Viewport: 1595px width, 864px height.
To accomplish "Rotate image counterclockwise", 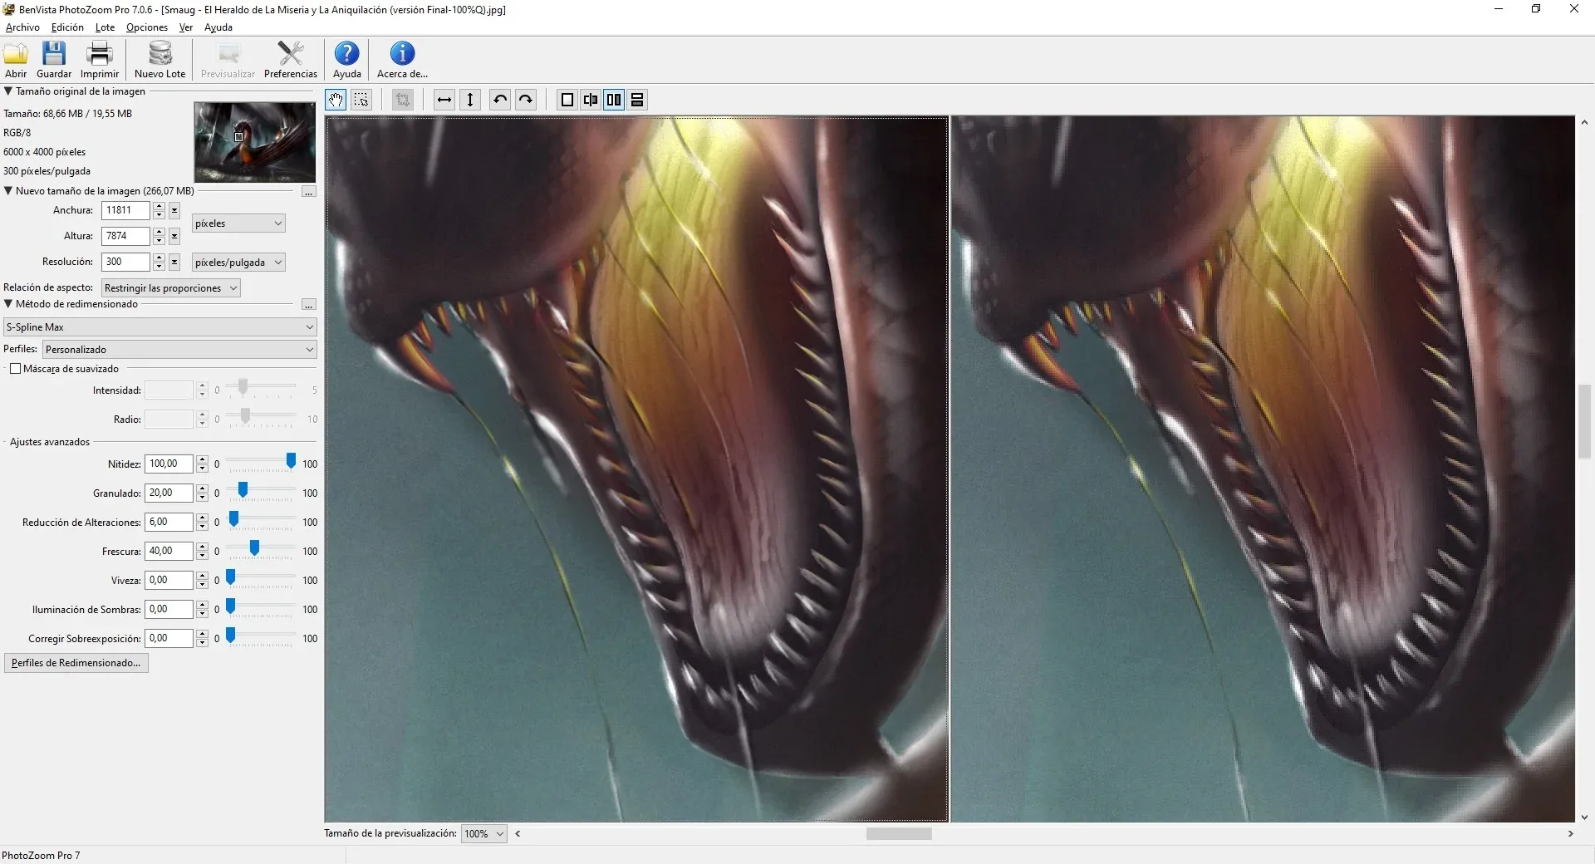I will coord(500,100).
